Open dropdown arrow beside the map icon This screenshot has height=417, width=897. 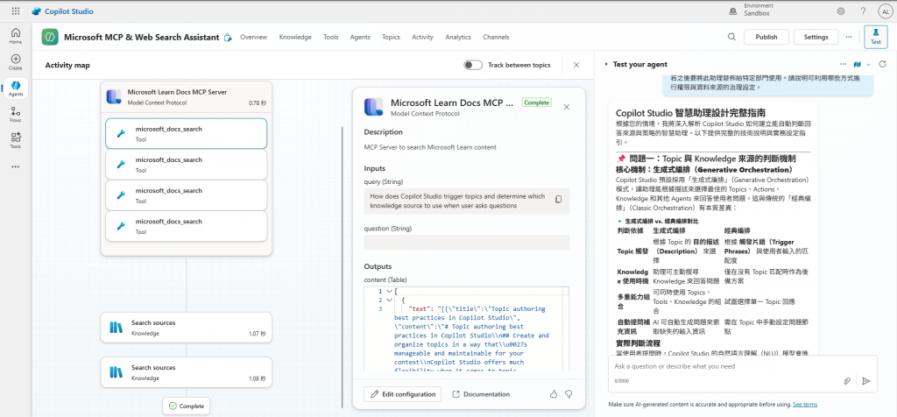[868, 64]
